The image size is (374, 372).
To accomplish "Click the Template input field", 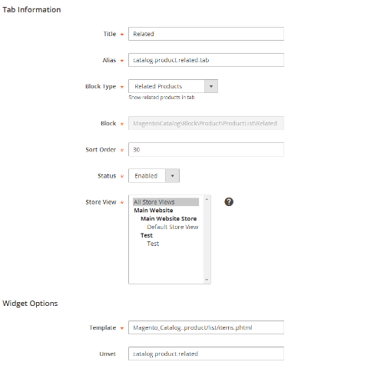I will coord(206,327).
